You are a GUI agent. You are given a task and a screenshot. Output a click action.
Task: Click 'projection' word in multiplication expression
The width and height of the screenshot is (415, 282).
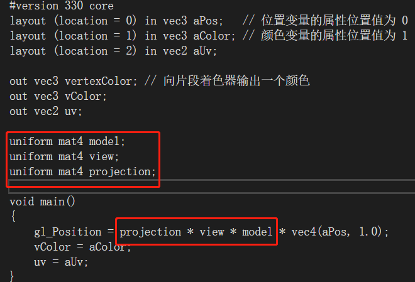(x=150, y=232)
